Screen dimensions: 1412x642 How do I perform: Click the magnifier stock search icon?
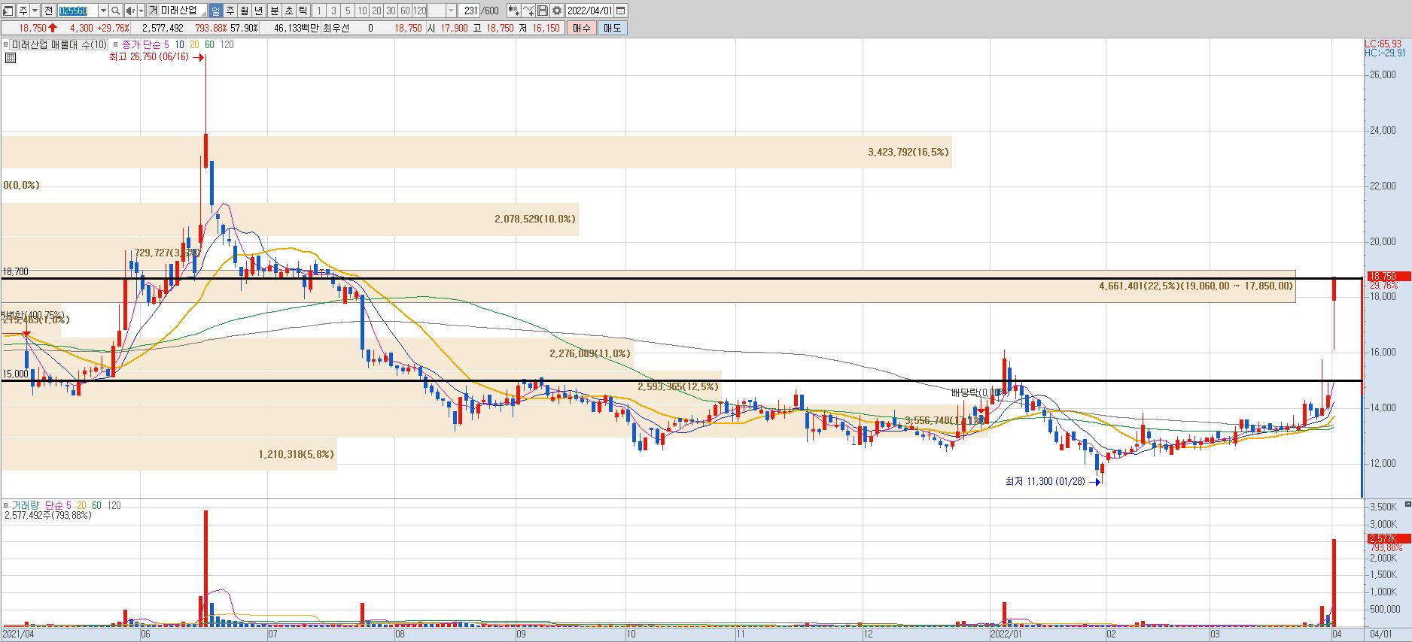tap(115, 11)
